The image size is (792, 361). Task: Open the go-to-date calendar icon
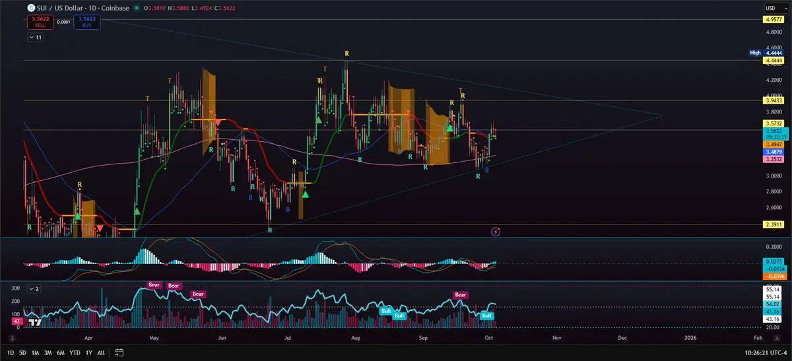point(119,352)
